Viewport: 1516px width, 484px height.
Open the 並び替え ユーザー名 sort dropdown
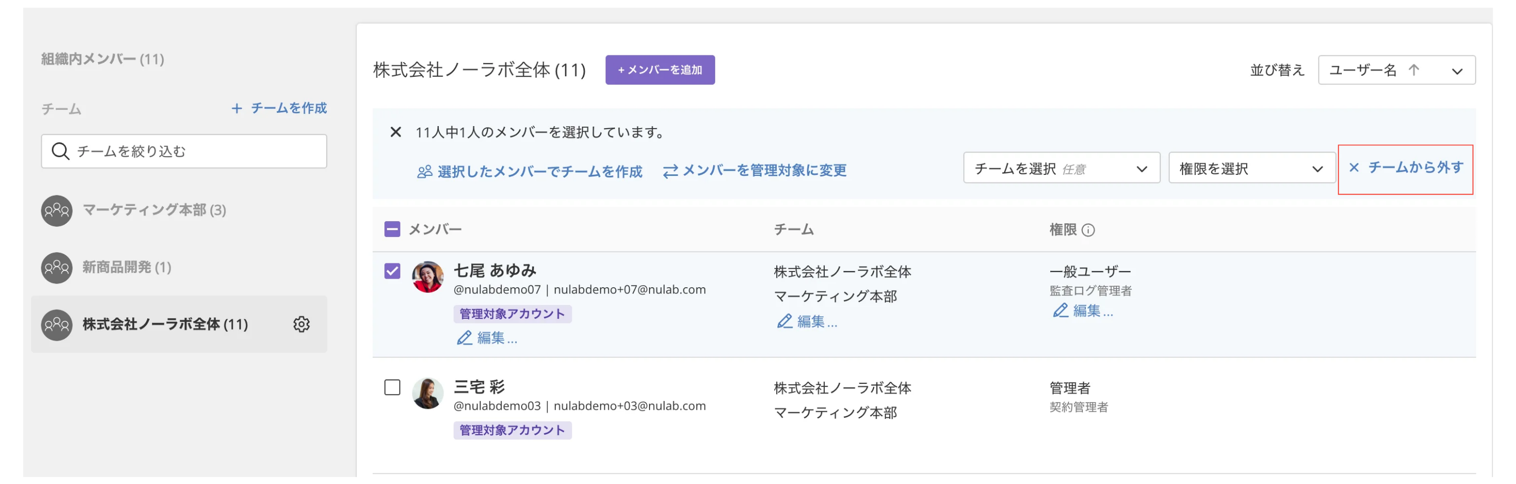point(1396,70)
